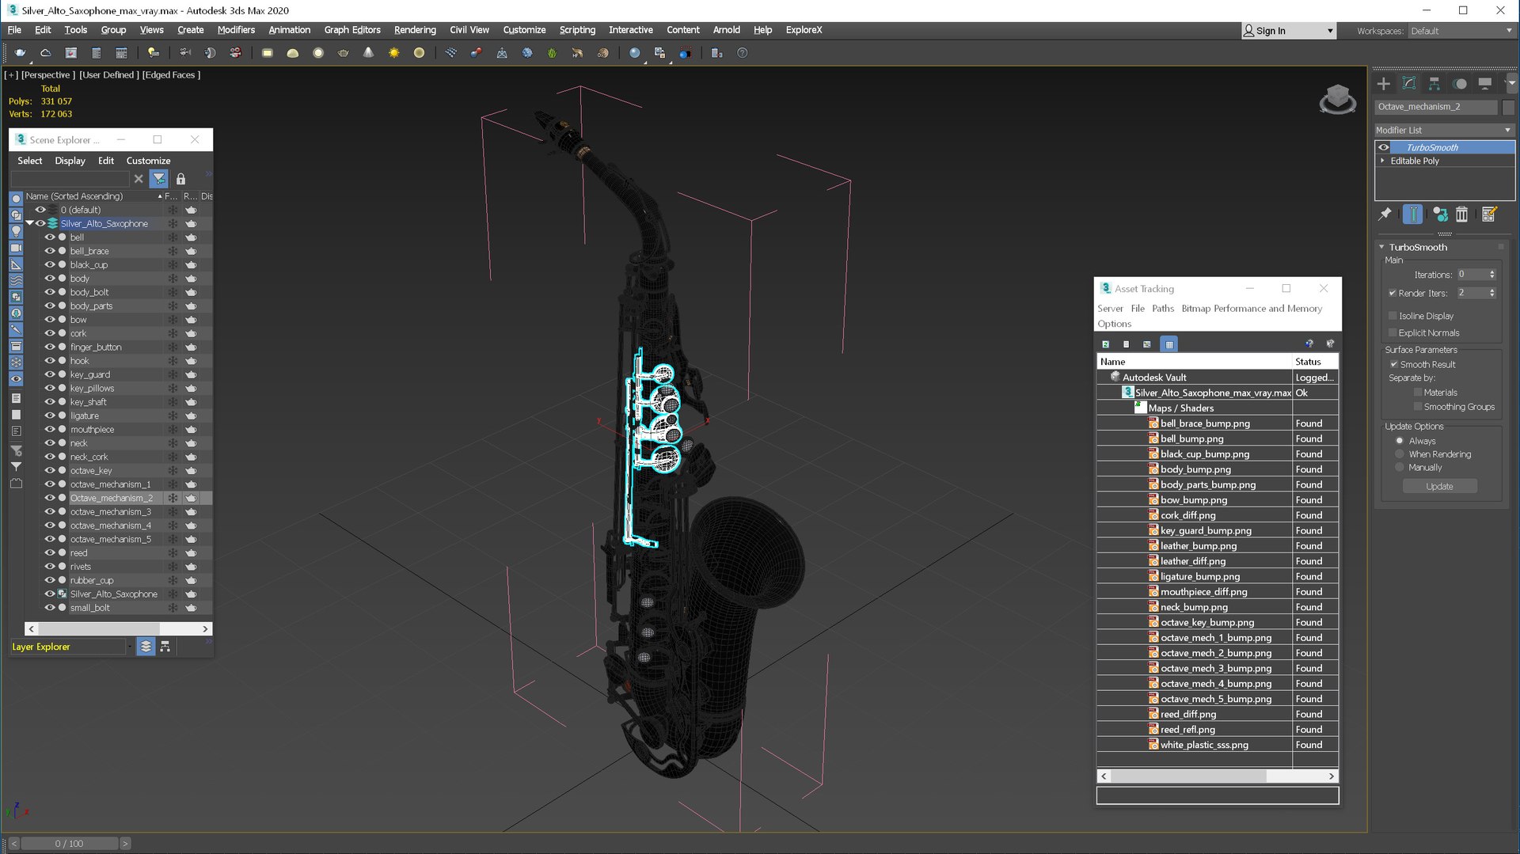The width and height of the screenshot is (1520, 854).
Task: Click the TurboSmooth Update button
Action: (x=1439, y=487)
